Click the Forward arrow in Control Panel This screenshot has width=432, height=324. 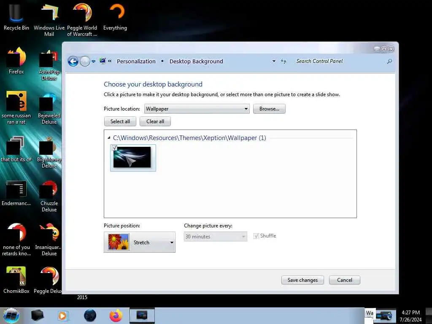coord(85,61)
